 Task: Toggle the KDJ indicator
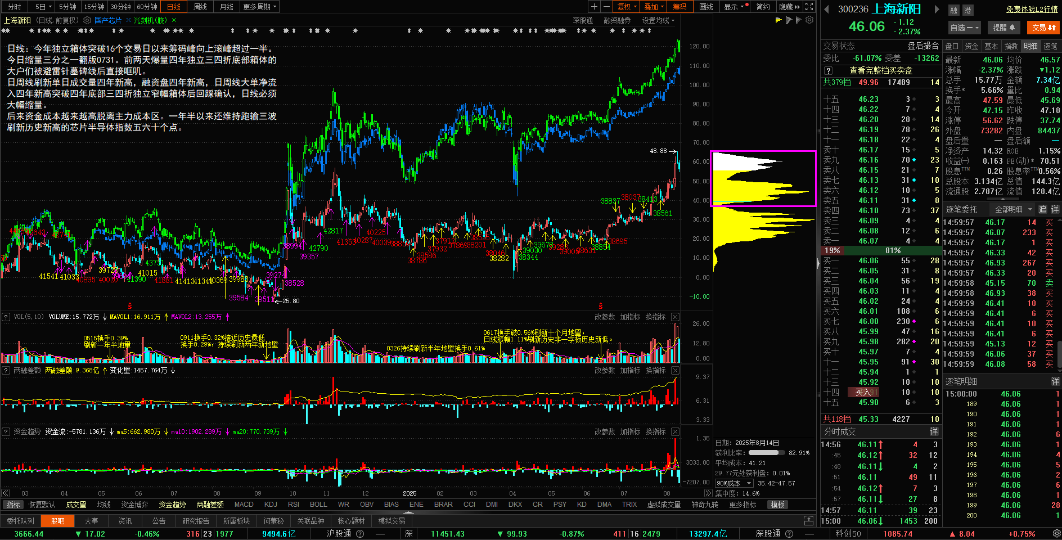pyautogui.click(x=271, y=505)
